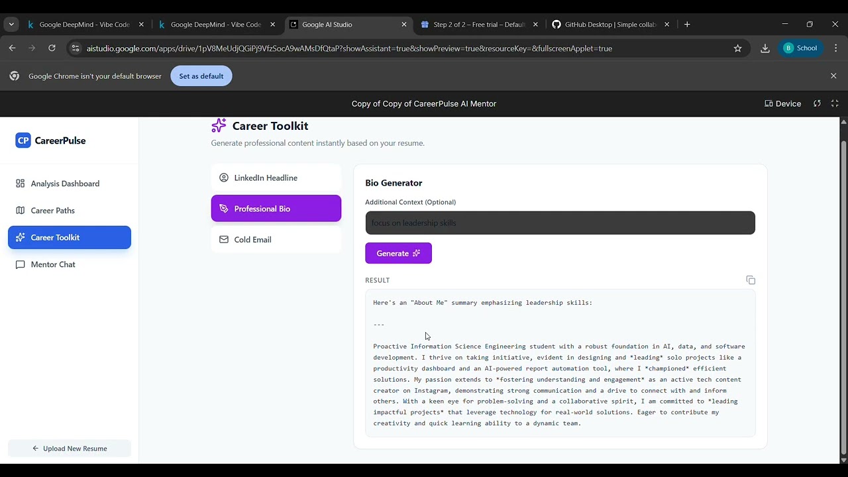Click the "Bio Generator" heading
This screenshot has width=848, height=477.
pos(394,183)
